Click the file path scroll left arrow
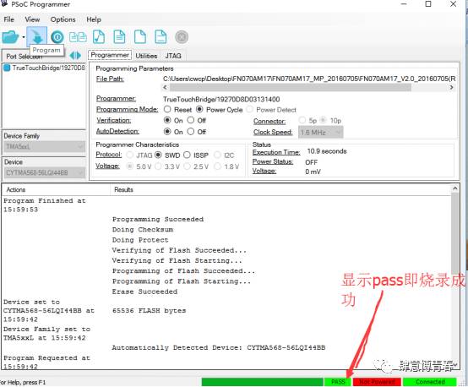 click(x=165, y=88)
